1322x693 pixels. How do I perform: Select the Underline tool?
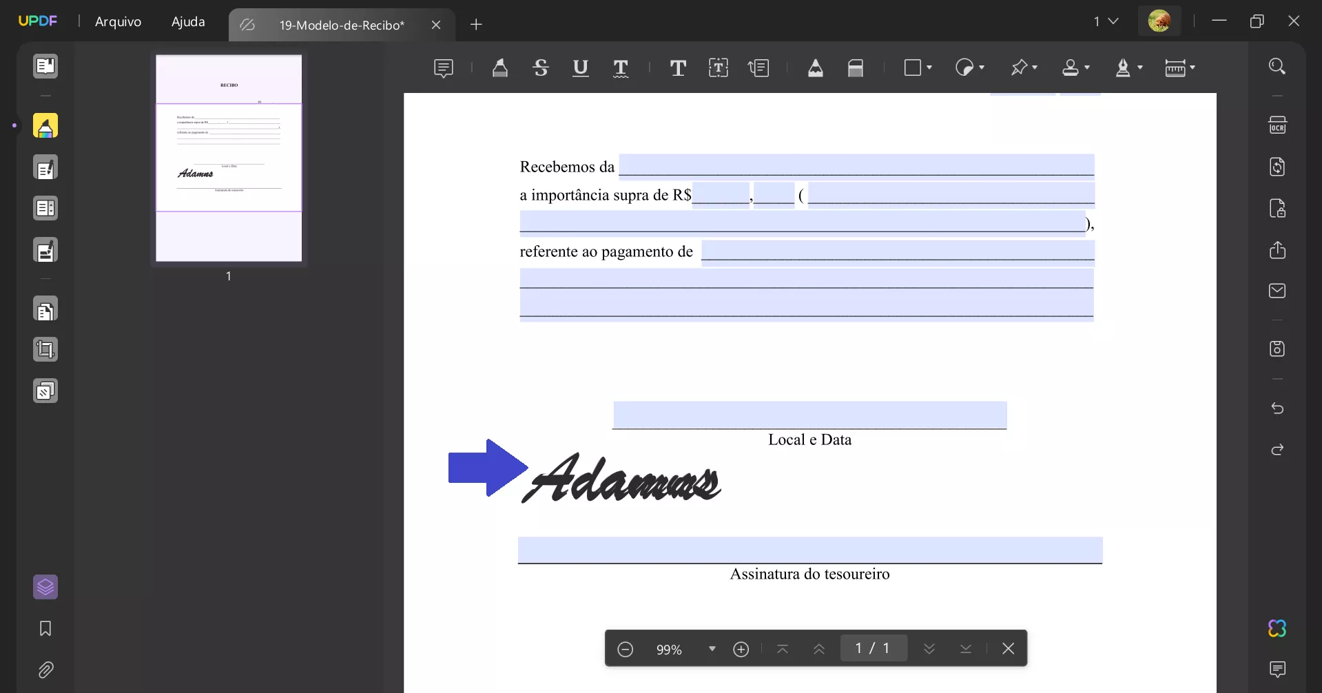point(581,68)
